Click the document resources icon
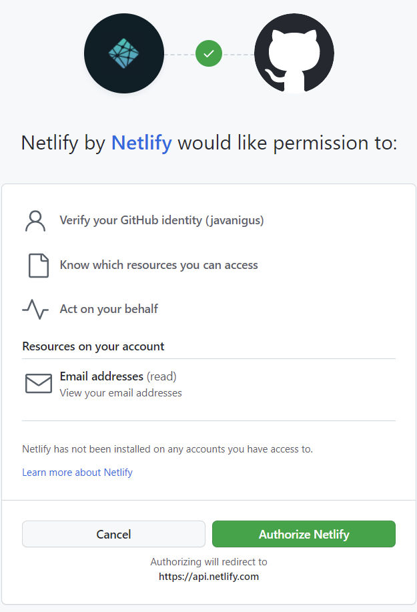Viewport: 417px width, 612px height. 39,266
